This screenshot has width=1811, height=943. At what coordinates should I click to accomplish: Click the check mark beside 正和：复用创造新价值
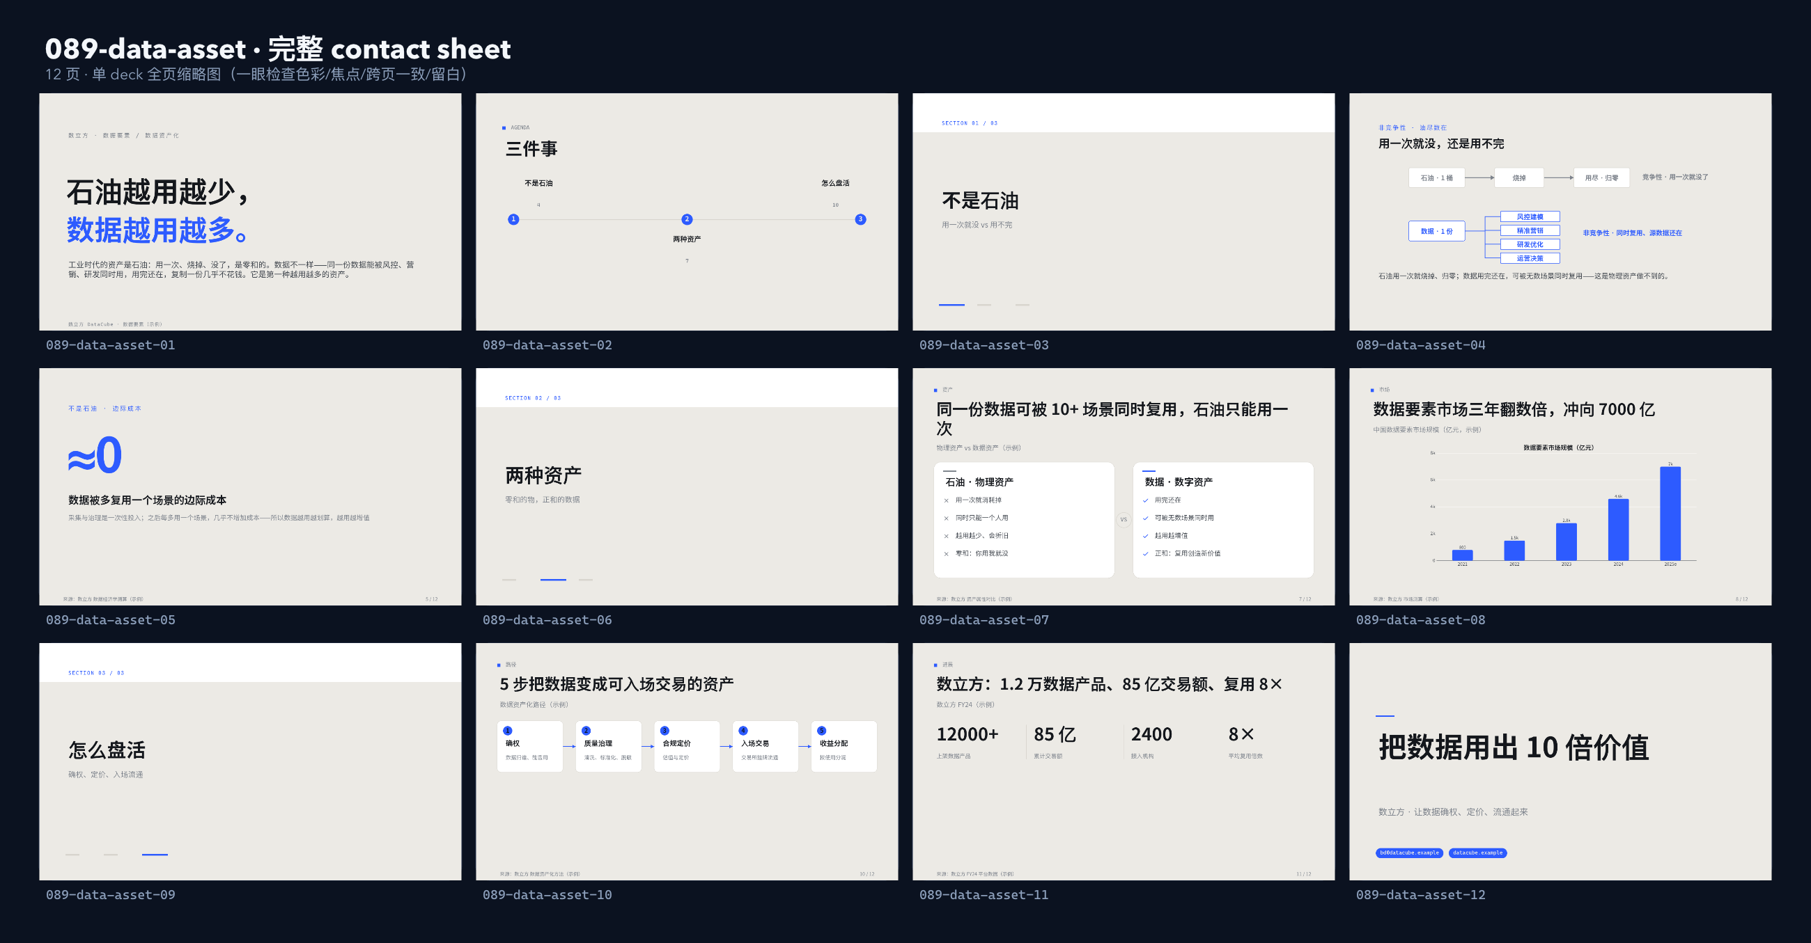pyautogui.click(x=1146, y=554)
